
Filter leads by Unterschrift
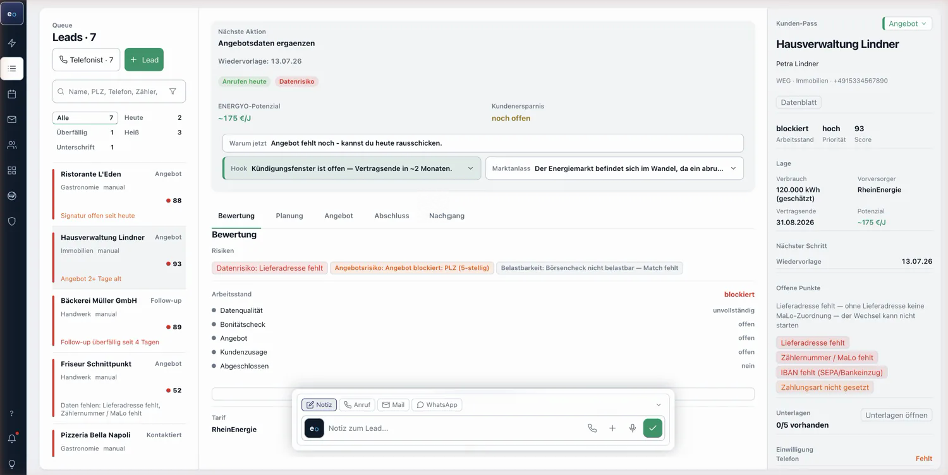click(85, 147)
